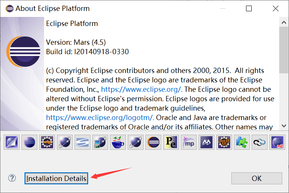This screenshot has width=289, height=193.
Task: Open the wtp gear feature icon
Action: 47,142
